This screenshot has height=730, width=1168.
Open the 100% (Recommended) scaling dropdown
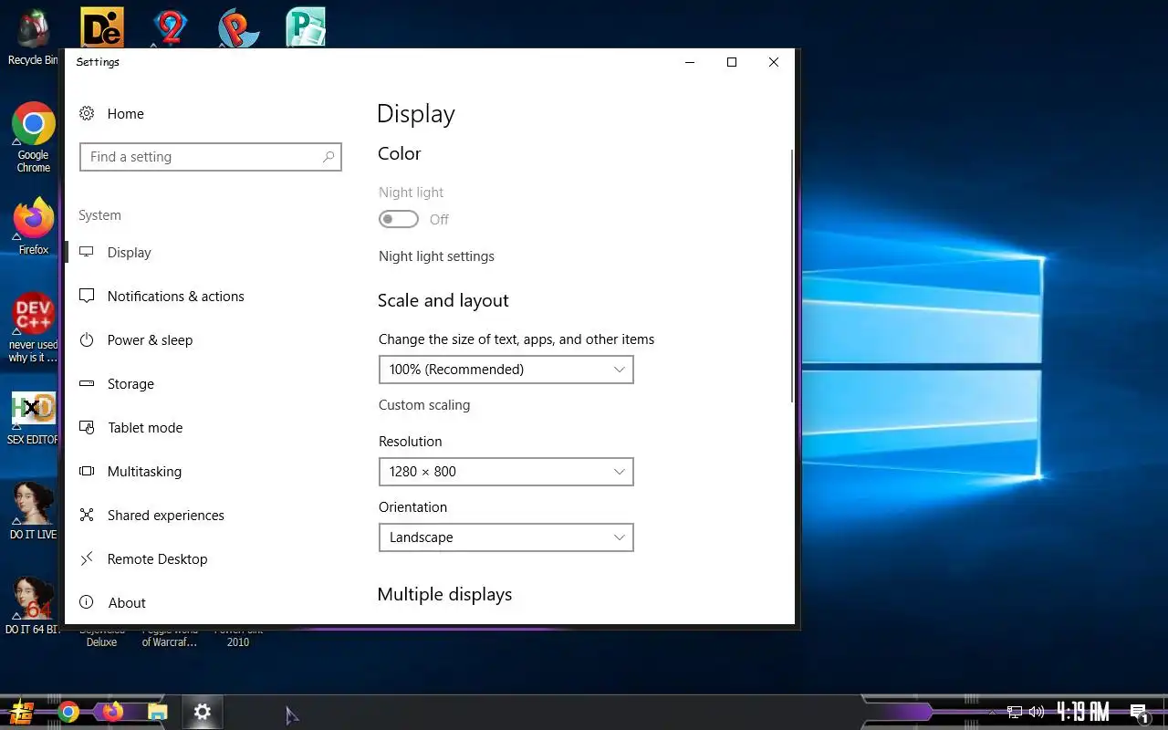(x=506, y=370)
